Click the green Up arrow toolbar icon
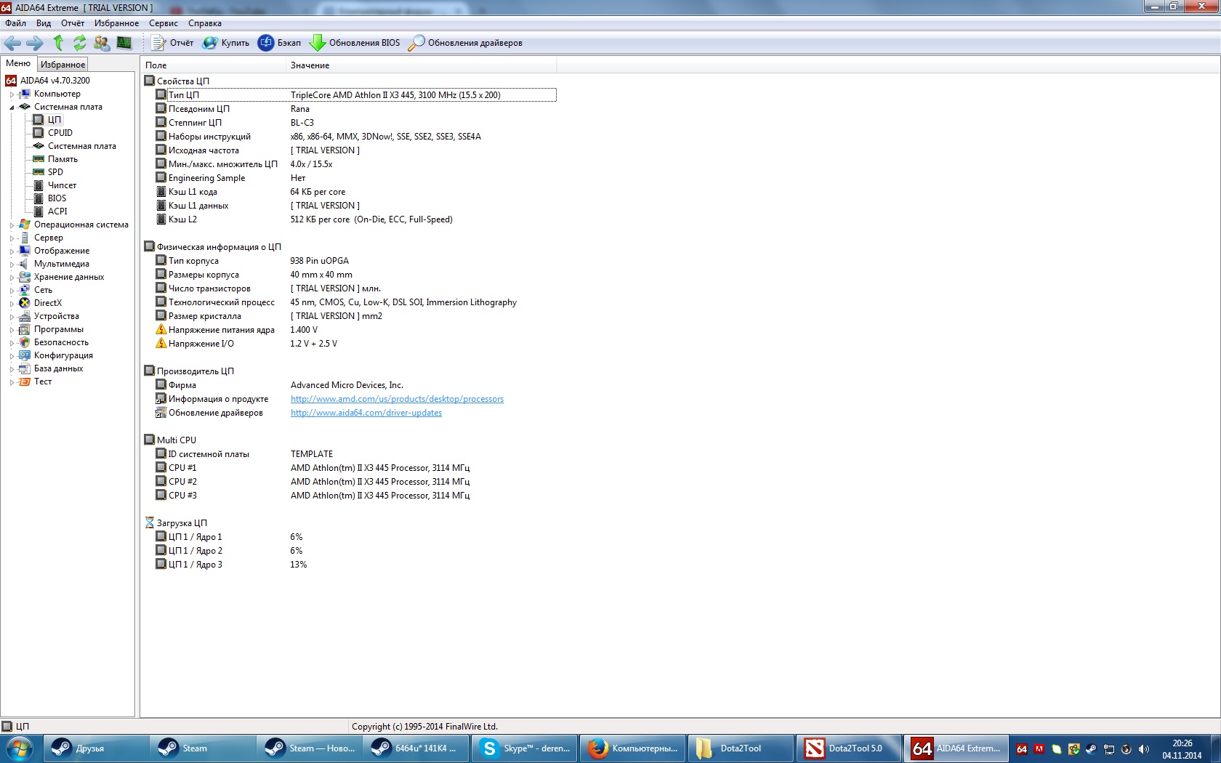The width and height of the screenshot is (1221, 763). (58, 43)
